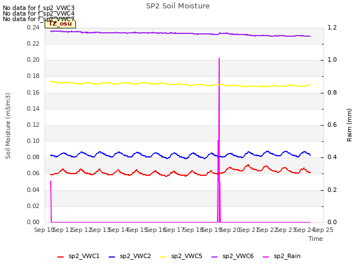Click red sp2_VWC1 legend color marker
The height and width of the screenshot is (267, 357).
(61, 257)
